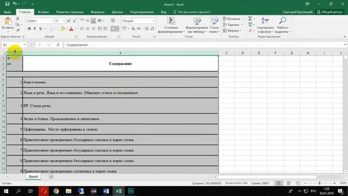Switch to the Рецензирование tab
The image size is (348, 196).
click(x=142, y=12)
